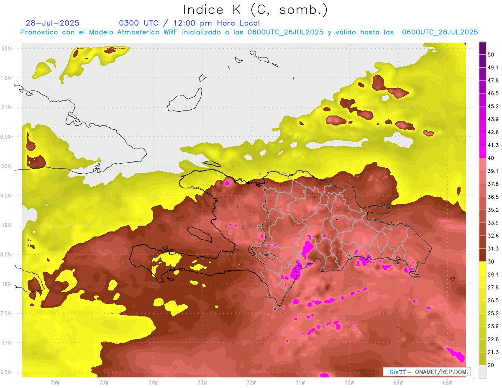Click the "70W" longitude label
Screen dimensions: 502x388
click(x=349, y=382)
